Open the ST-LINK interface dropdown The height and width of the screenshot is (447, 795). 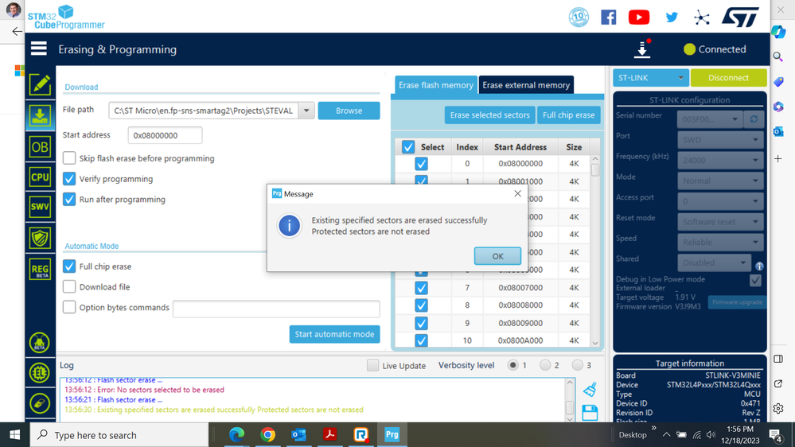tap(650, 77)
